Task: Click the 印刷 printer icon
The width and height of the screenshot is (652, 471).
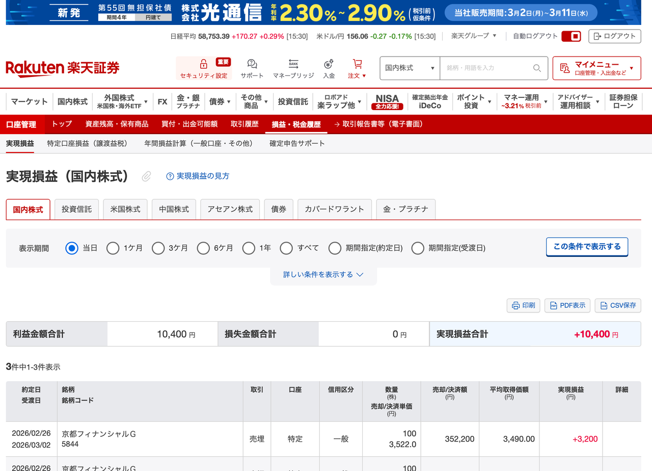Action: (x=523, y=305)
